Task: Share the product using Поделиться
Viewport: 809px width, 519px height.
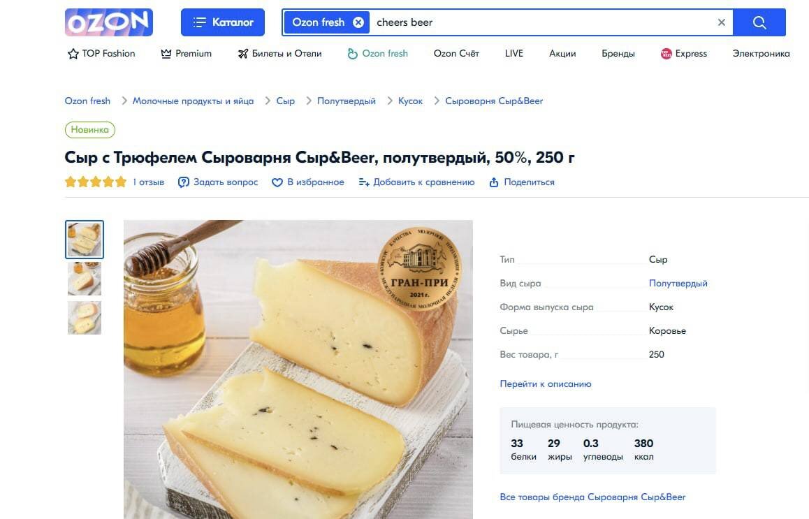Action: click(x=522, y=182)
